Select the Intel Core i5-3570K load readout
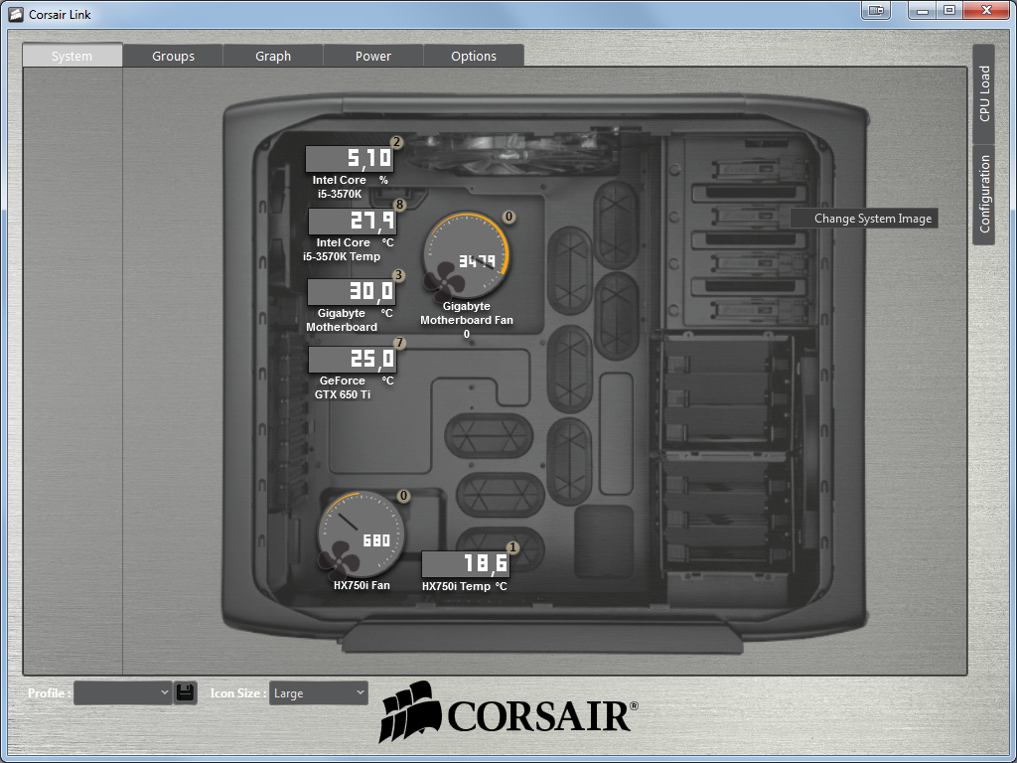The image size is (1017, 763). [x=349, y=158]
